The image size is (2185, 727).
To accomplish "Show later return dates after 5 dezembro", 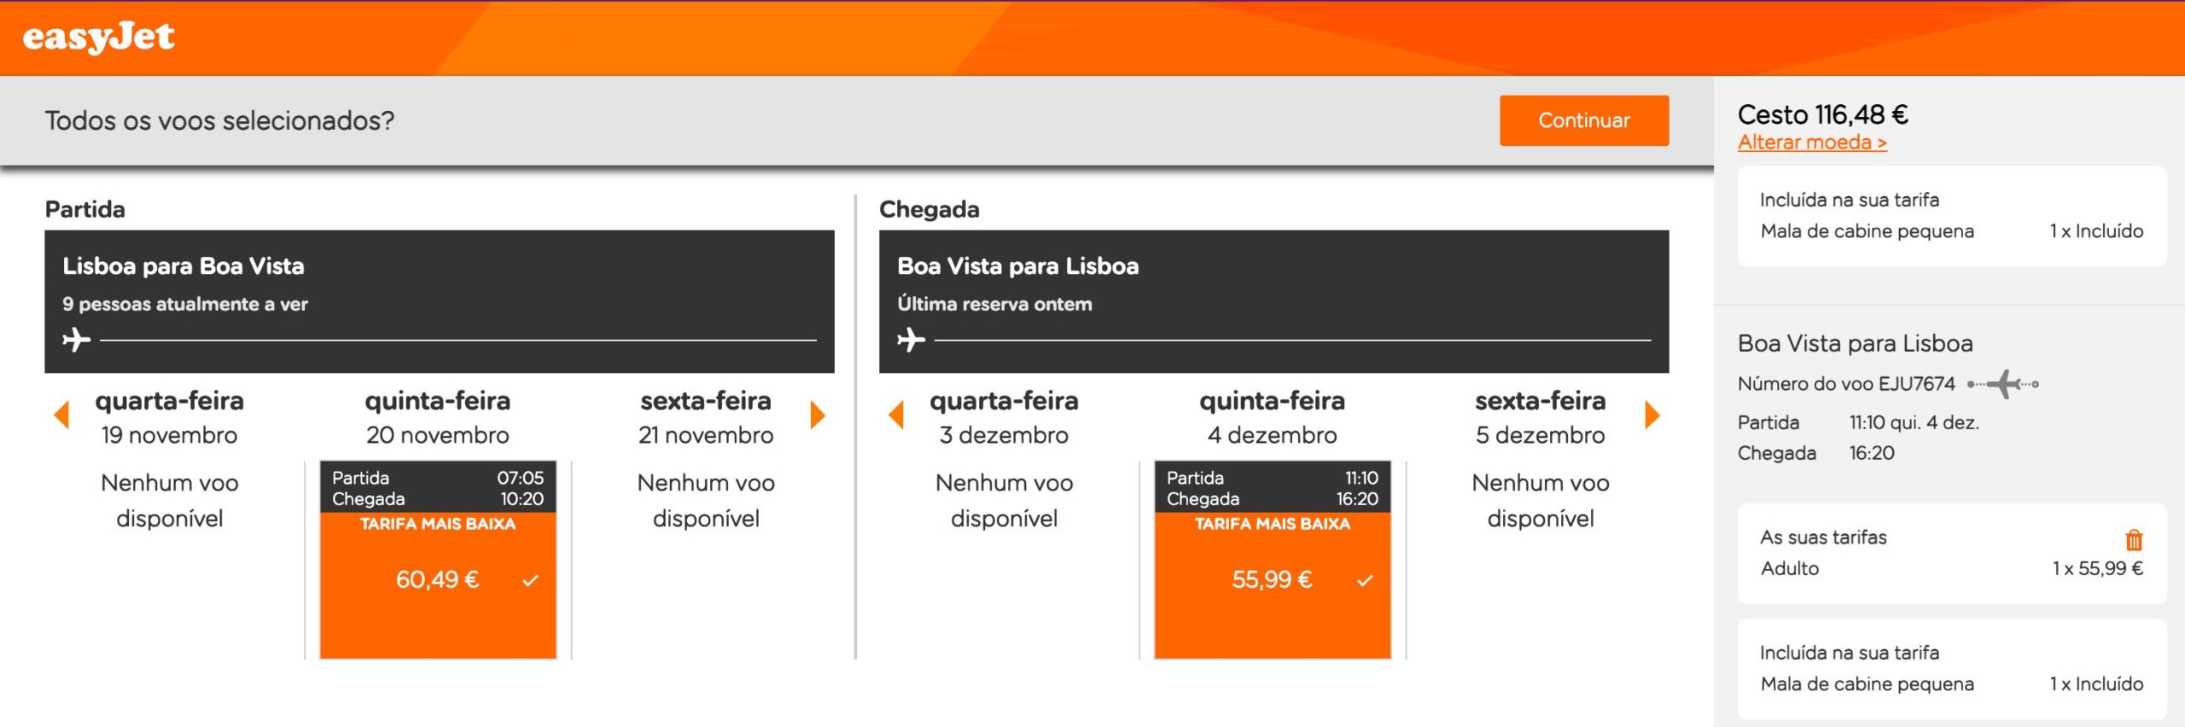I will [1652, 416].
